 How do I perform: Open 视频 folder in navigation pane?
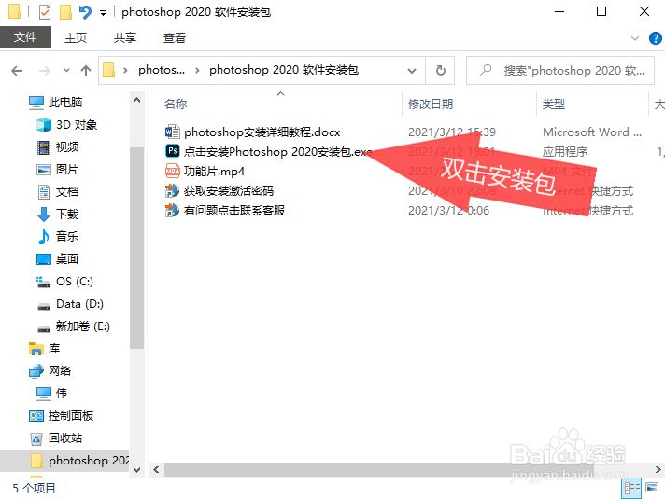click(x=67, y=147)
